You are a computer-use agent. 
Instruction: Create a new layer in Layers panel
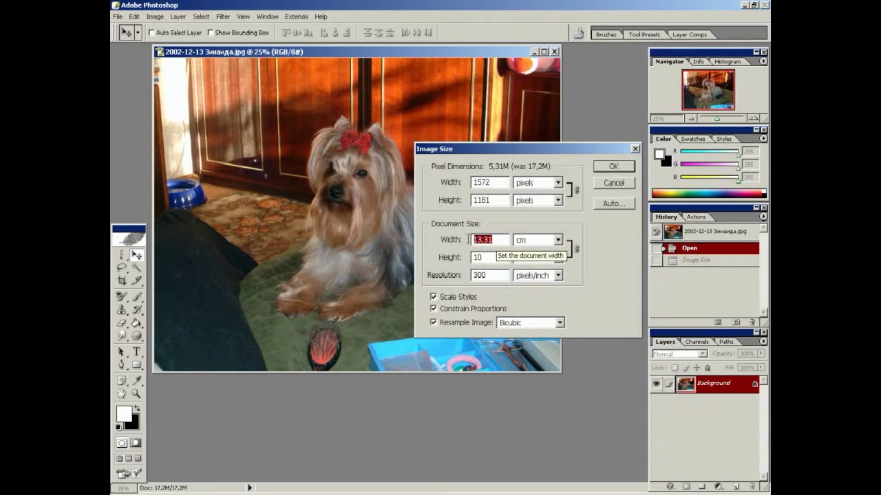click(736, 486)
